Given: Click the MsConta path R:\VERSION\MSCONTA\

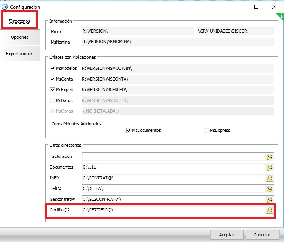Looking at the screenshot, I should (178, 79).
